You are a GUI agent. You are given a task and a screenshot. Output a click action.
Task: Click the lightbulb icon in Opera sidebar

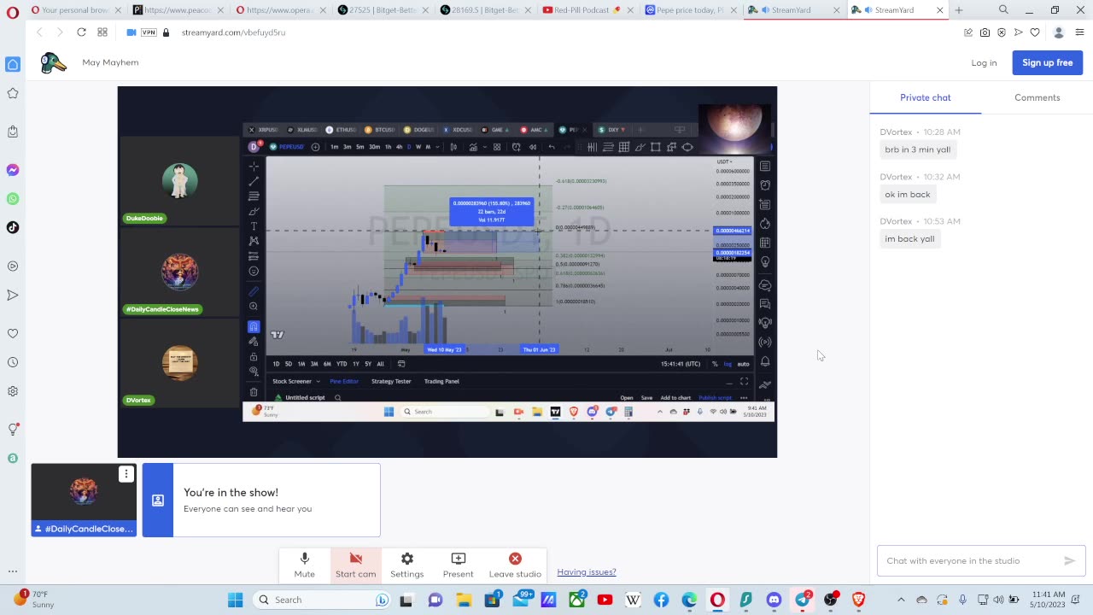click(13, 429)
